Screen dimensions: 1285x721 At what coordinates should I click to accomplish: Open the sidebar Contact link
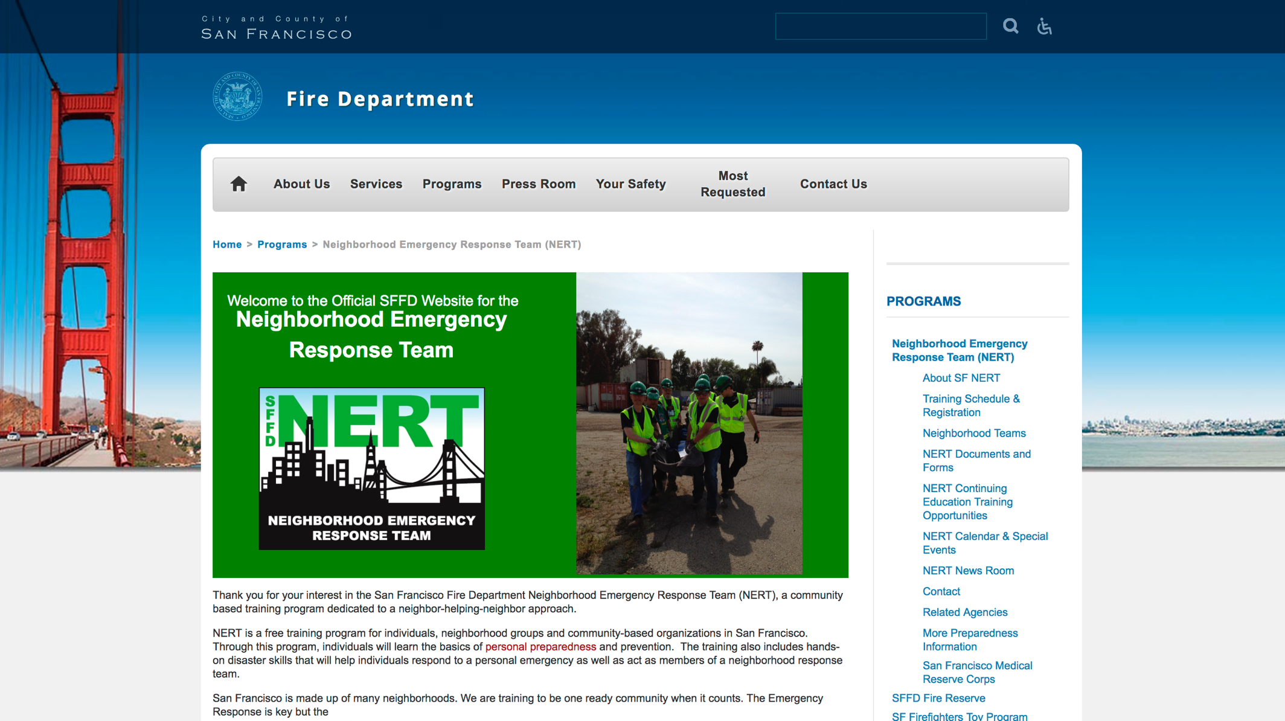click(941, 592)
